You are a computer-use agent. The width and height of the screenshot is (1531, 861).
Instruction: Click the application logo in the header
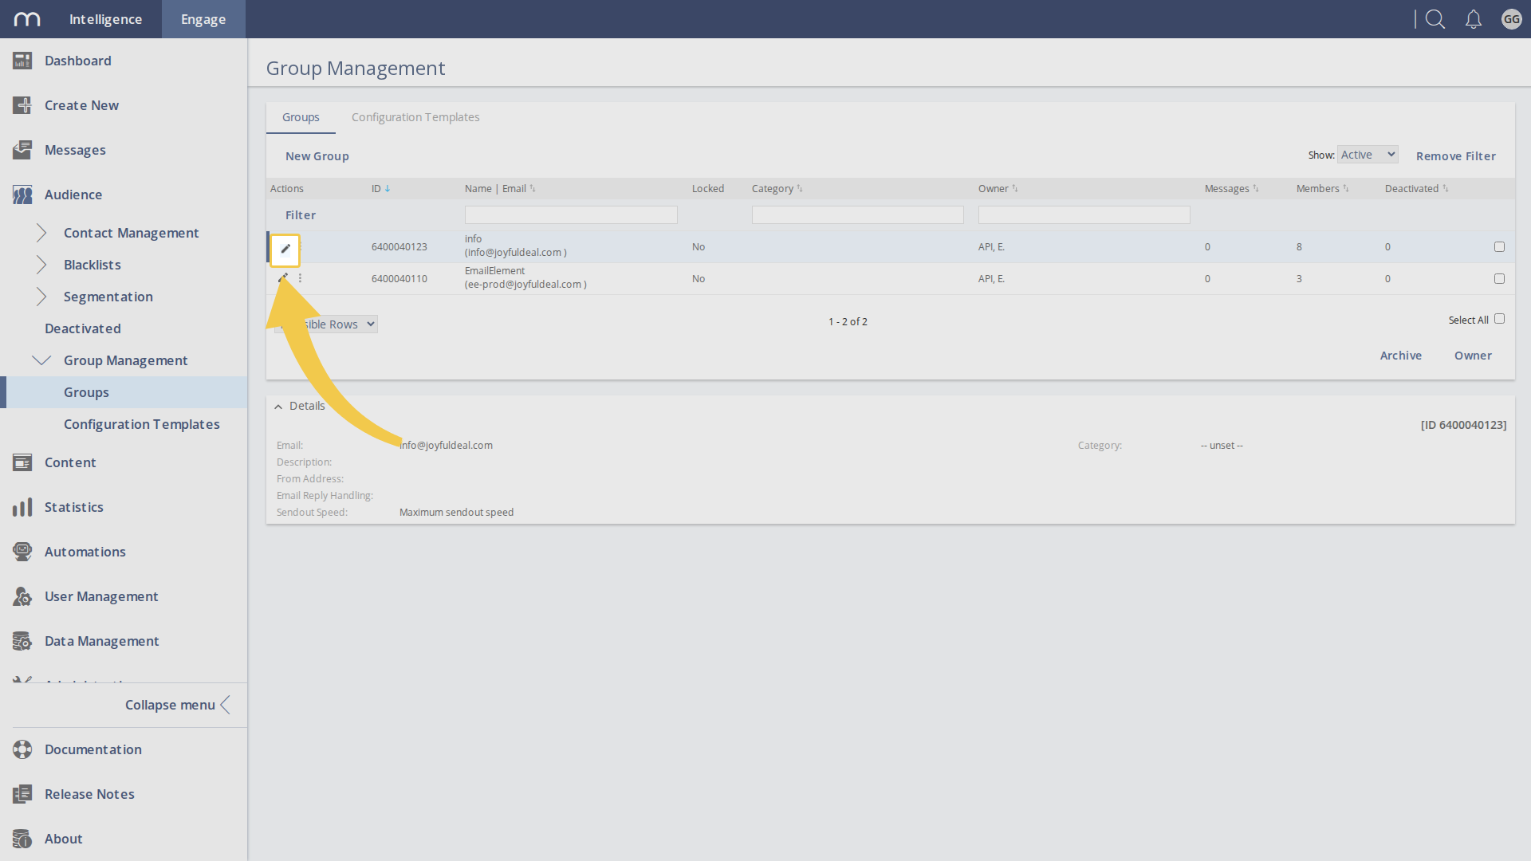[x=27, y=19]
